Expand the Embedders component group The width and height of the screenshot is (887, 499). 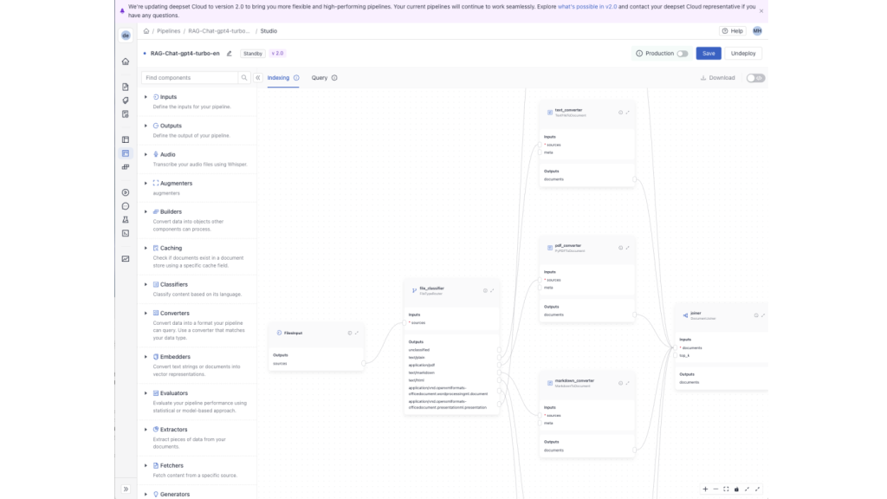point(146,357)
